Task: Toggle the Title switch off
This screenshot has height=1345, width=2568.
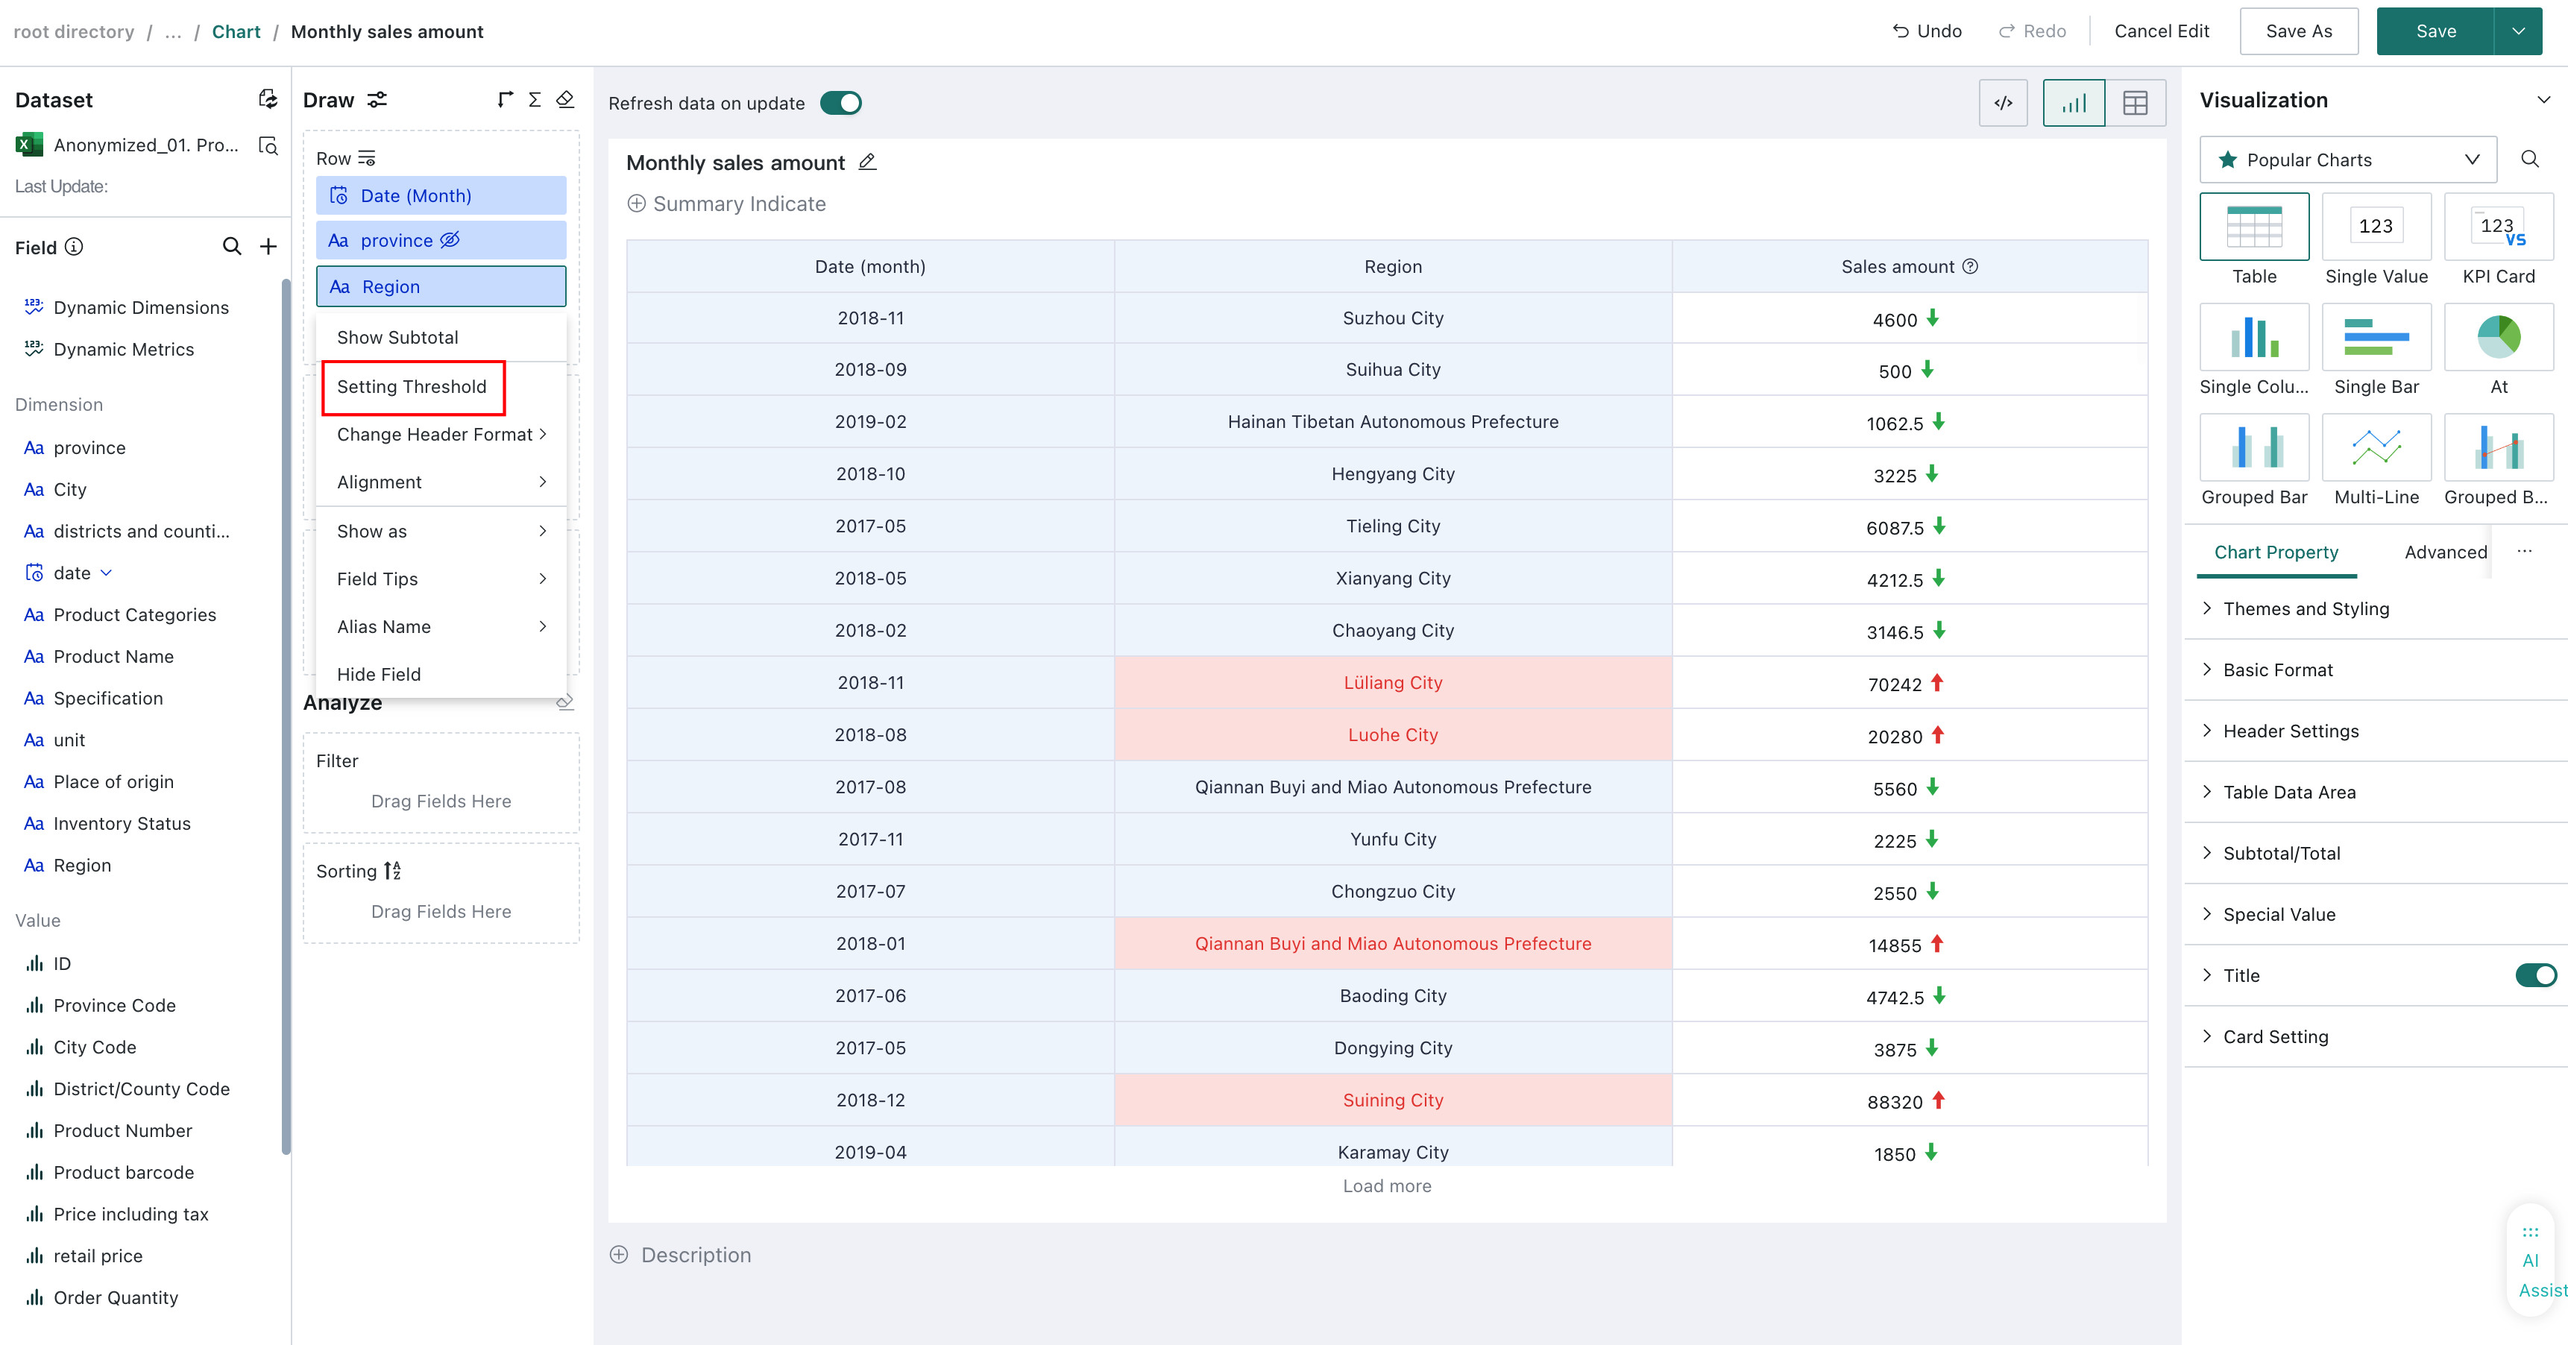Action: 2535,975
